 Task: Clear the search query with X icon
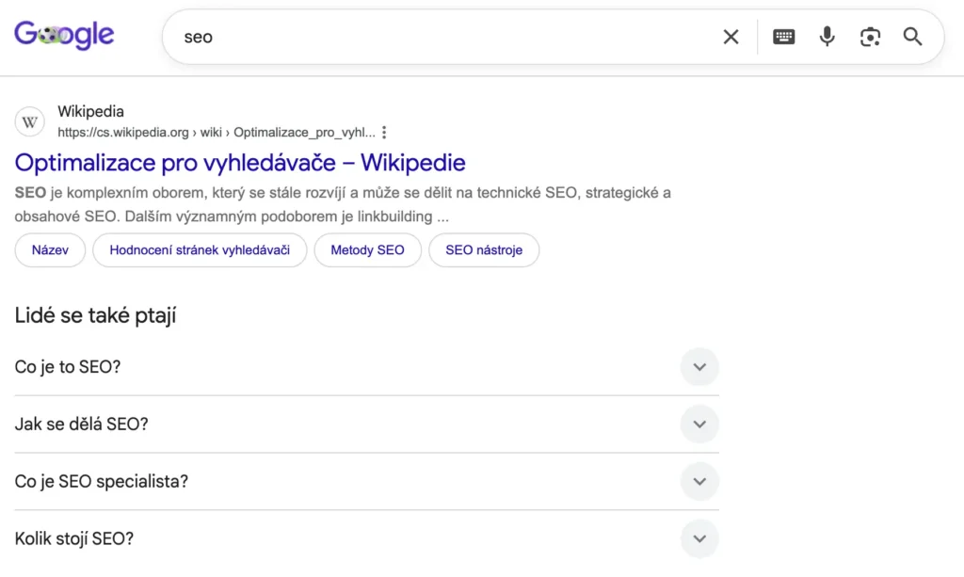pos(731,37)
